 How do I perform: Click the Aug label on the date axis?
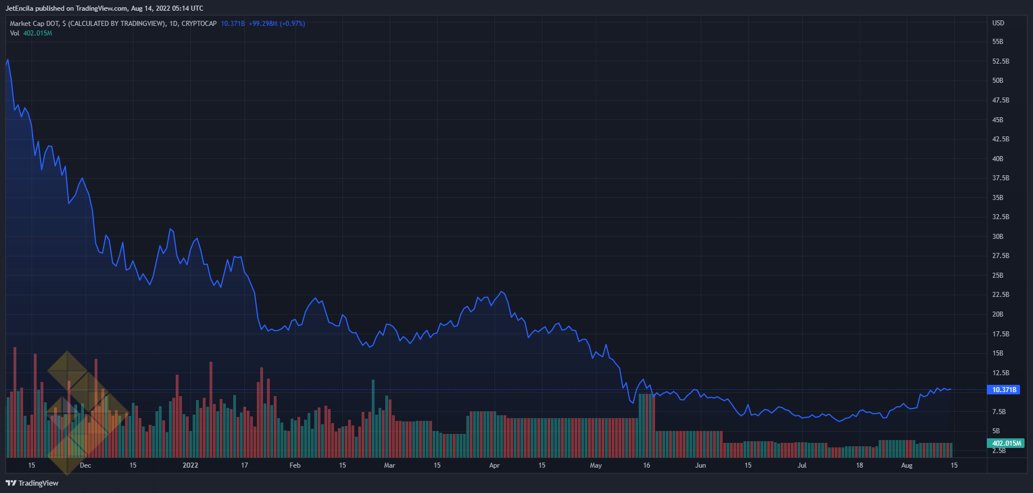(907, 465)
